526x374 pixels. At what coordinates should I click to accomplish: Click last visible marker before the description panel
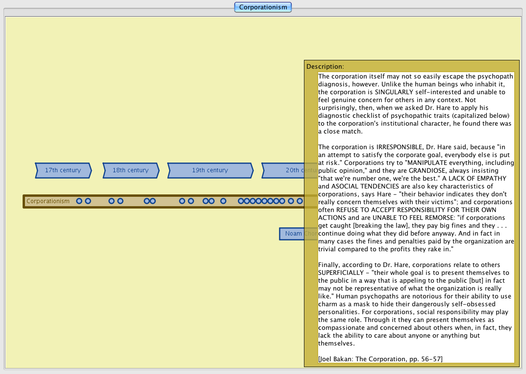coord(300,201)
